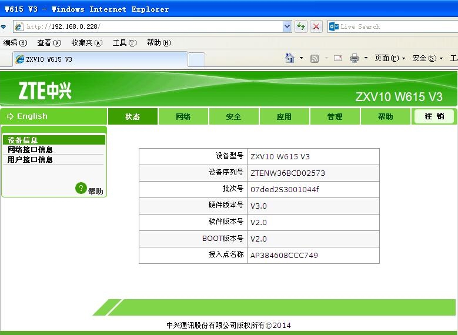Open the 安全(S) safety menu dropdown

tap(427, 58)
